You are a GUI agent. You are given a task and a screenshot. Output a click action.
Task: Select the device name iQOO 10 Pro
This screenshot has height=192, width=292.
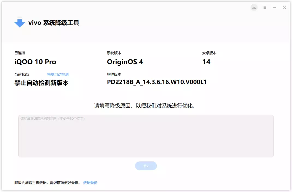point(35,62)
